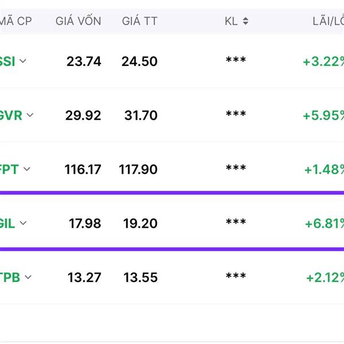The width and height of the screenshot is (344, 344).
Task: Select the SSI stock ticker
Action: coord(7,61)
